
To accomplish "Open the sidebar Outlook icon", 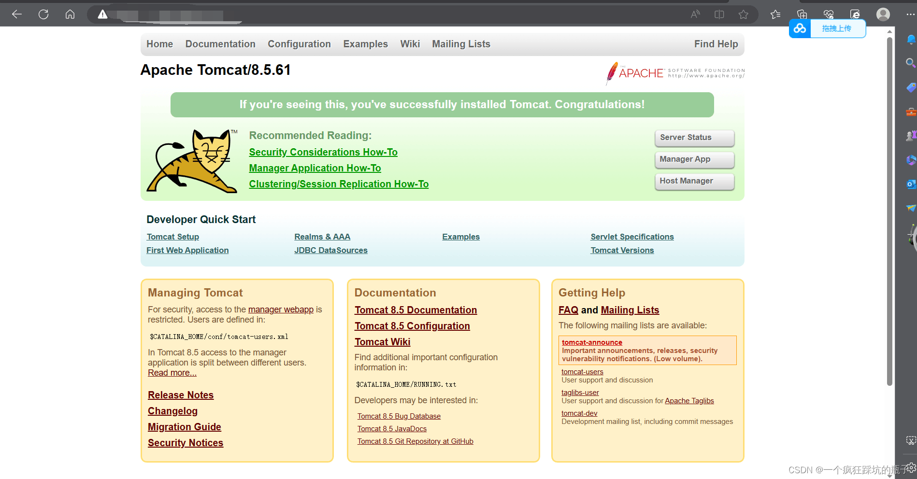I will tap(911, 184).
